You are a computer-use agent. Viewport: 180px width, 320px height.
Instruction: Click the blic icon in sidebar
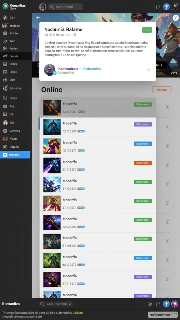(x=5, y=114)
